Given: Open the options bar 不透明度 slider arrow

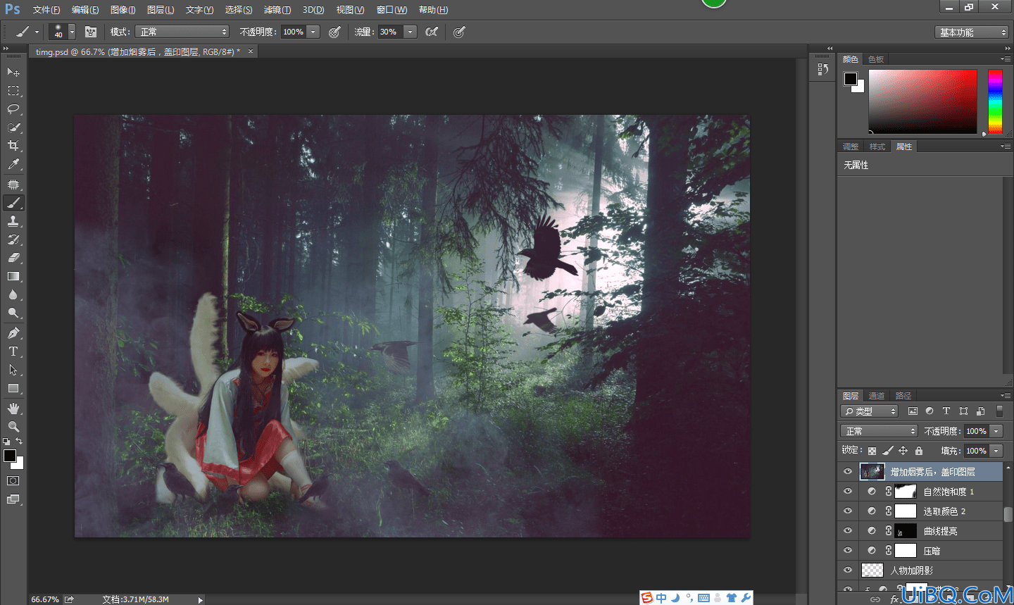Looking at the screenshot, I should pos(313,32).
